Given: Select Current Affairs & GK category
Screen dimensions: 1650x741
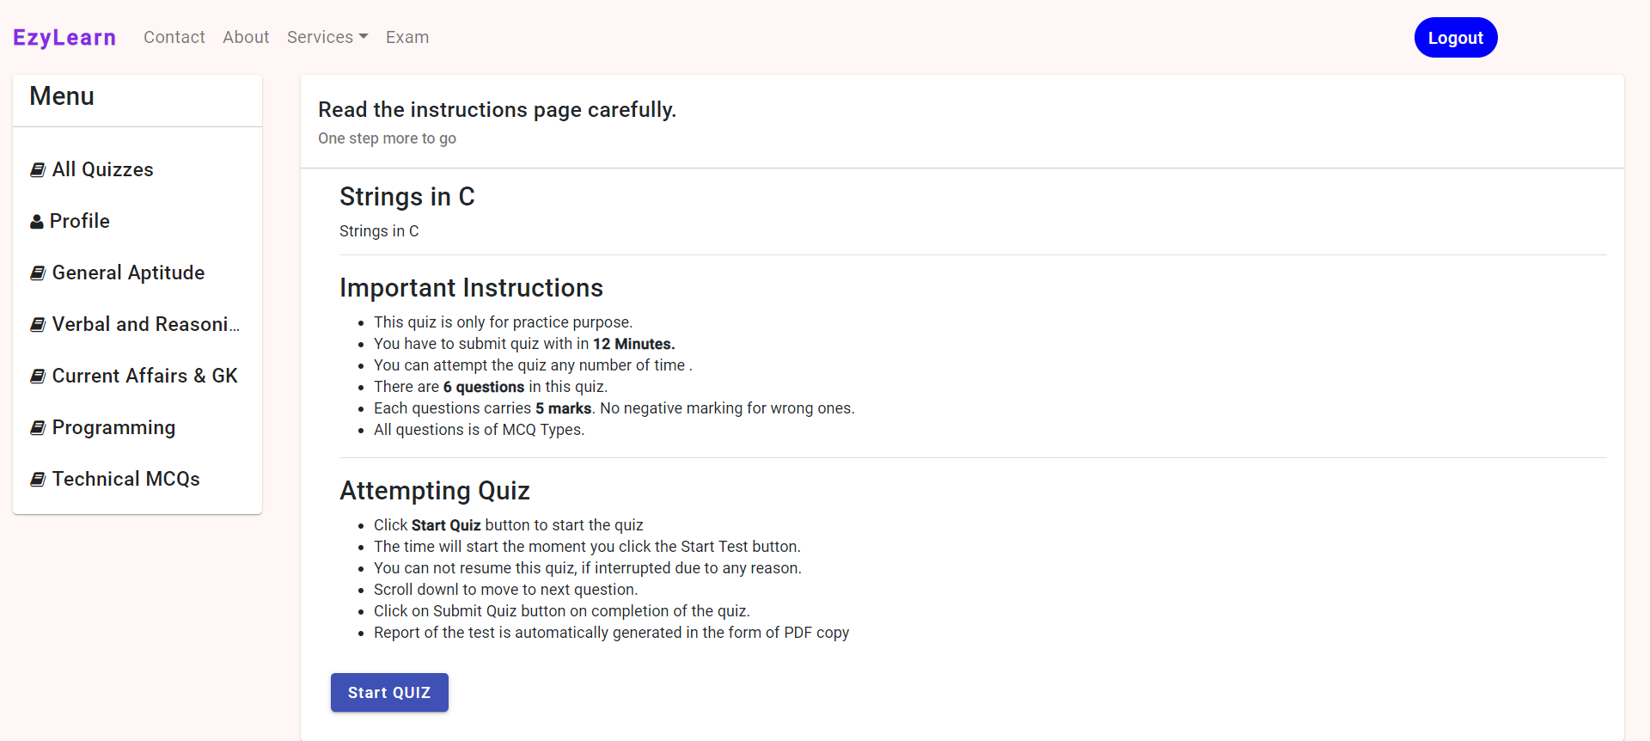Looking at the screenshot, I should 144,376.
